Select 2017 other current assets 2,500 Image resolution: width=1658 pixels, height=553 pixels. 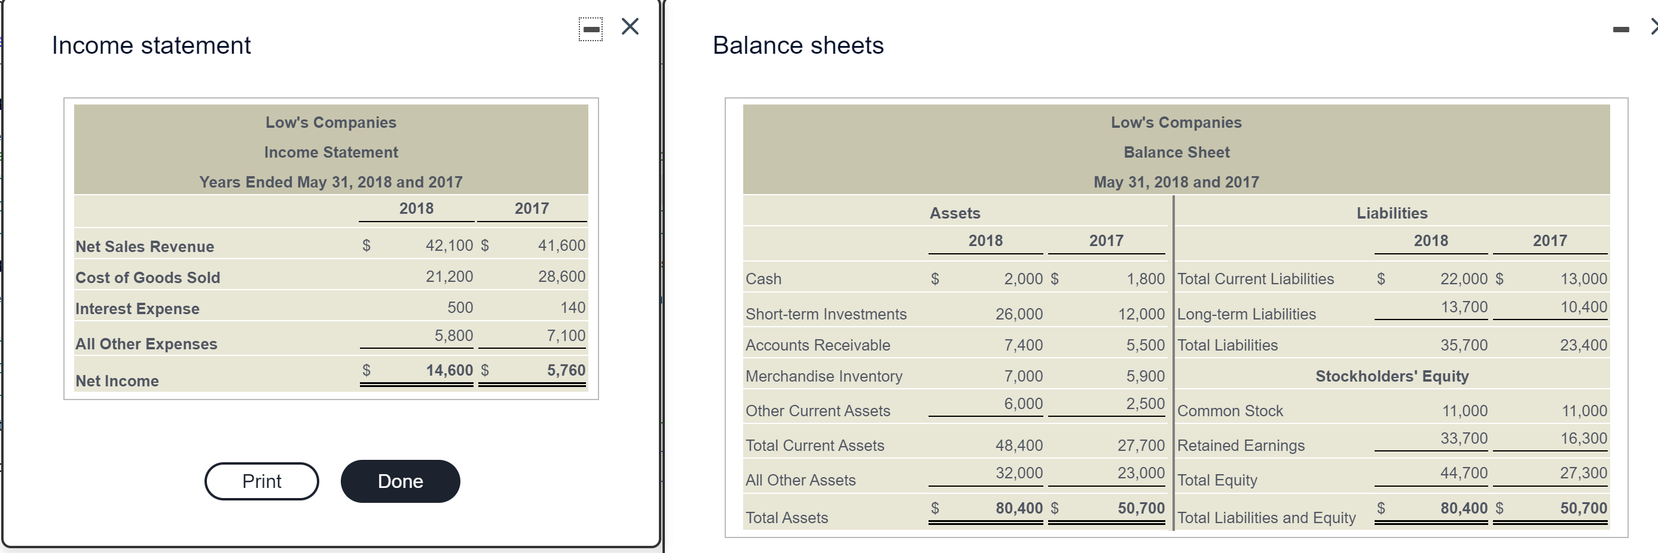[1146, 403]
